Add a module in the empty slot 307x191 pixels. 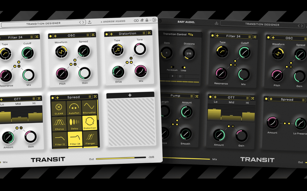(x=130, y=95)
